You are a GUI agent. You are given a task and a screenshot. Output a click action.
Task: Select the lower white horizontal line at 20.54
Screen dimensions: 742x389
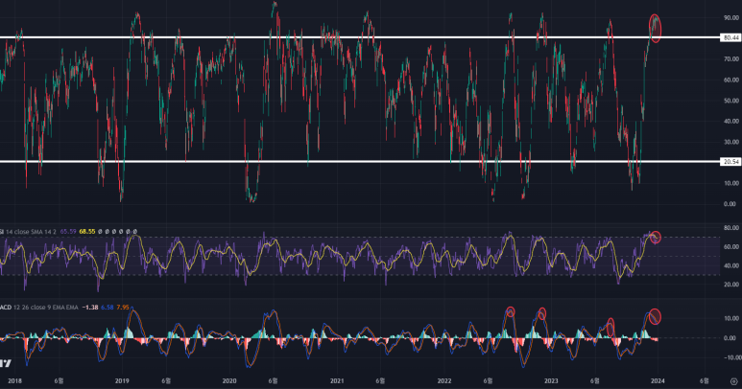pos(360,162)
